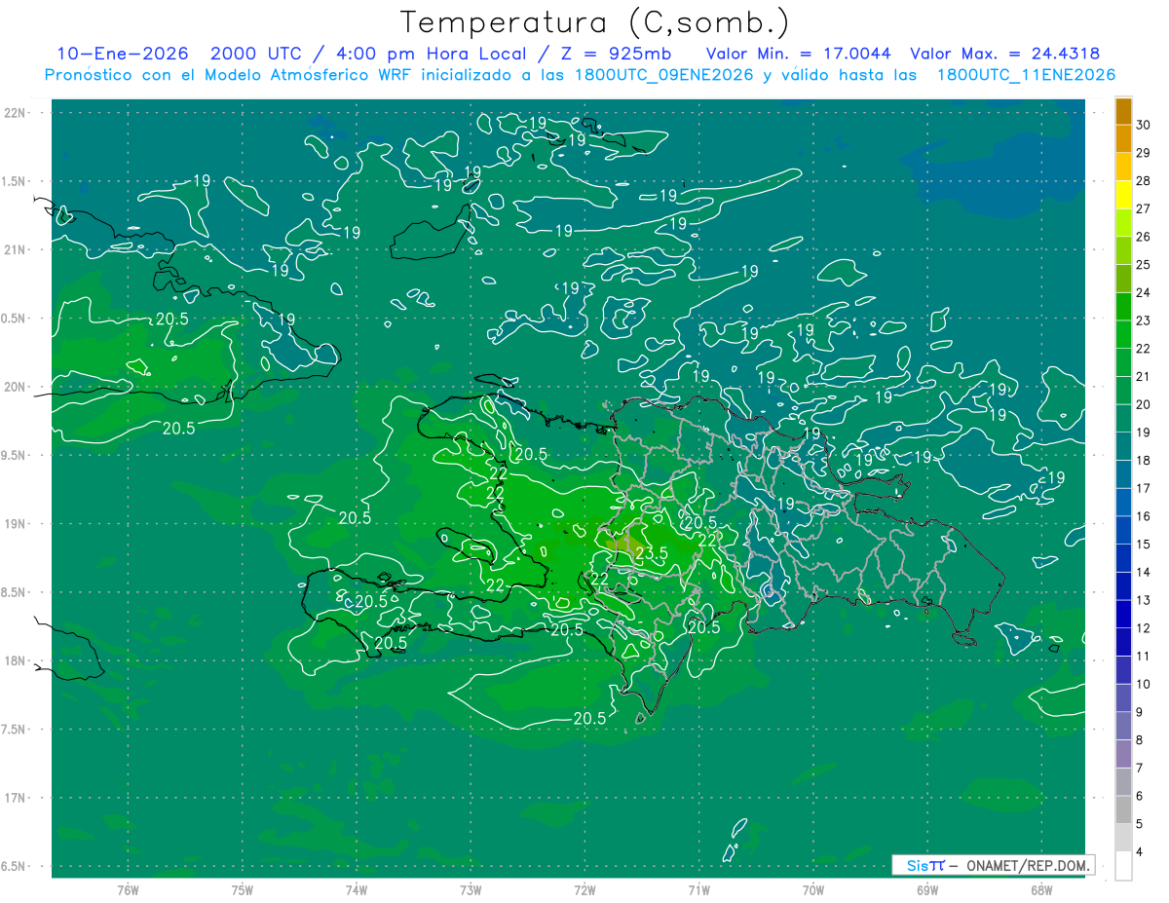Click the '22N' latitude label
Viewport: 1169px width, 903px height.
(15, 113)
